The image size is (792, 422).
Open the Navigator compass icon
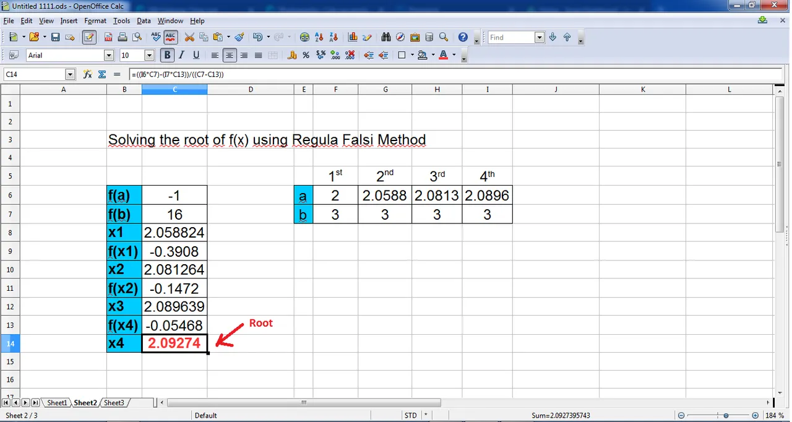[400, 38]
